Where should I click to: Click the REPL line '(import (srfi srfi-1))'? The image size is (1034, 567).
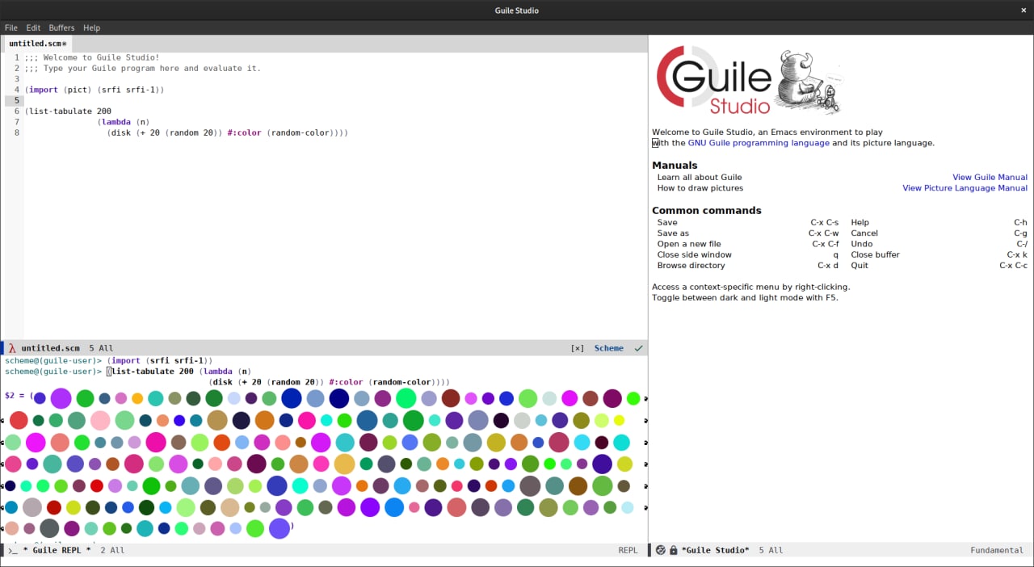pos(160,360)
